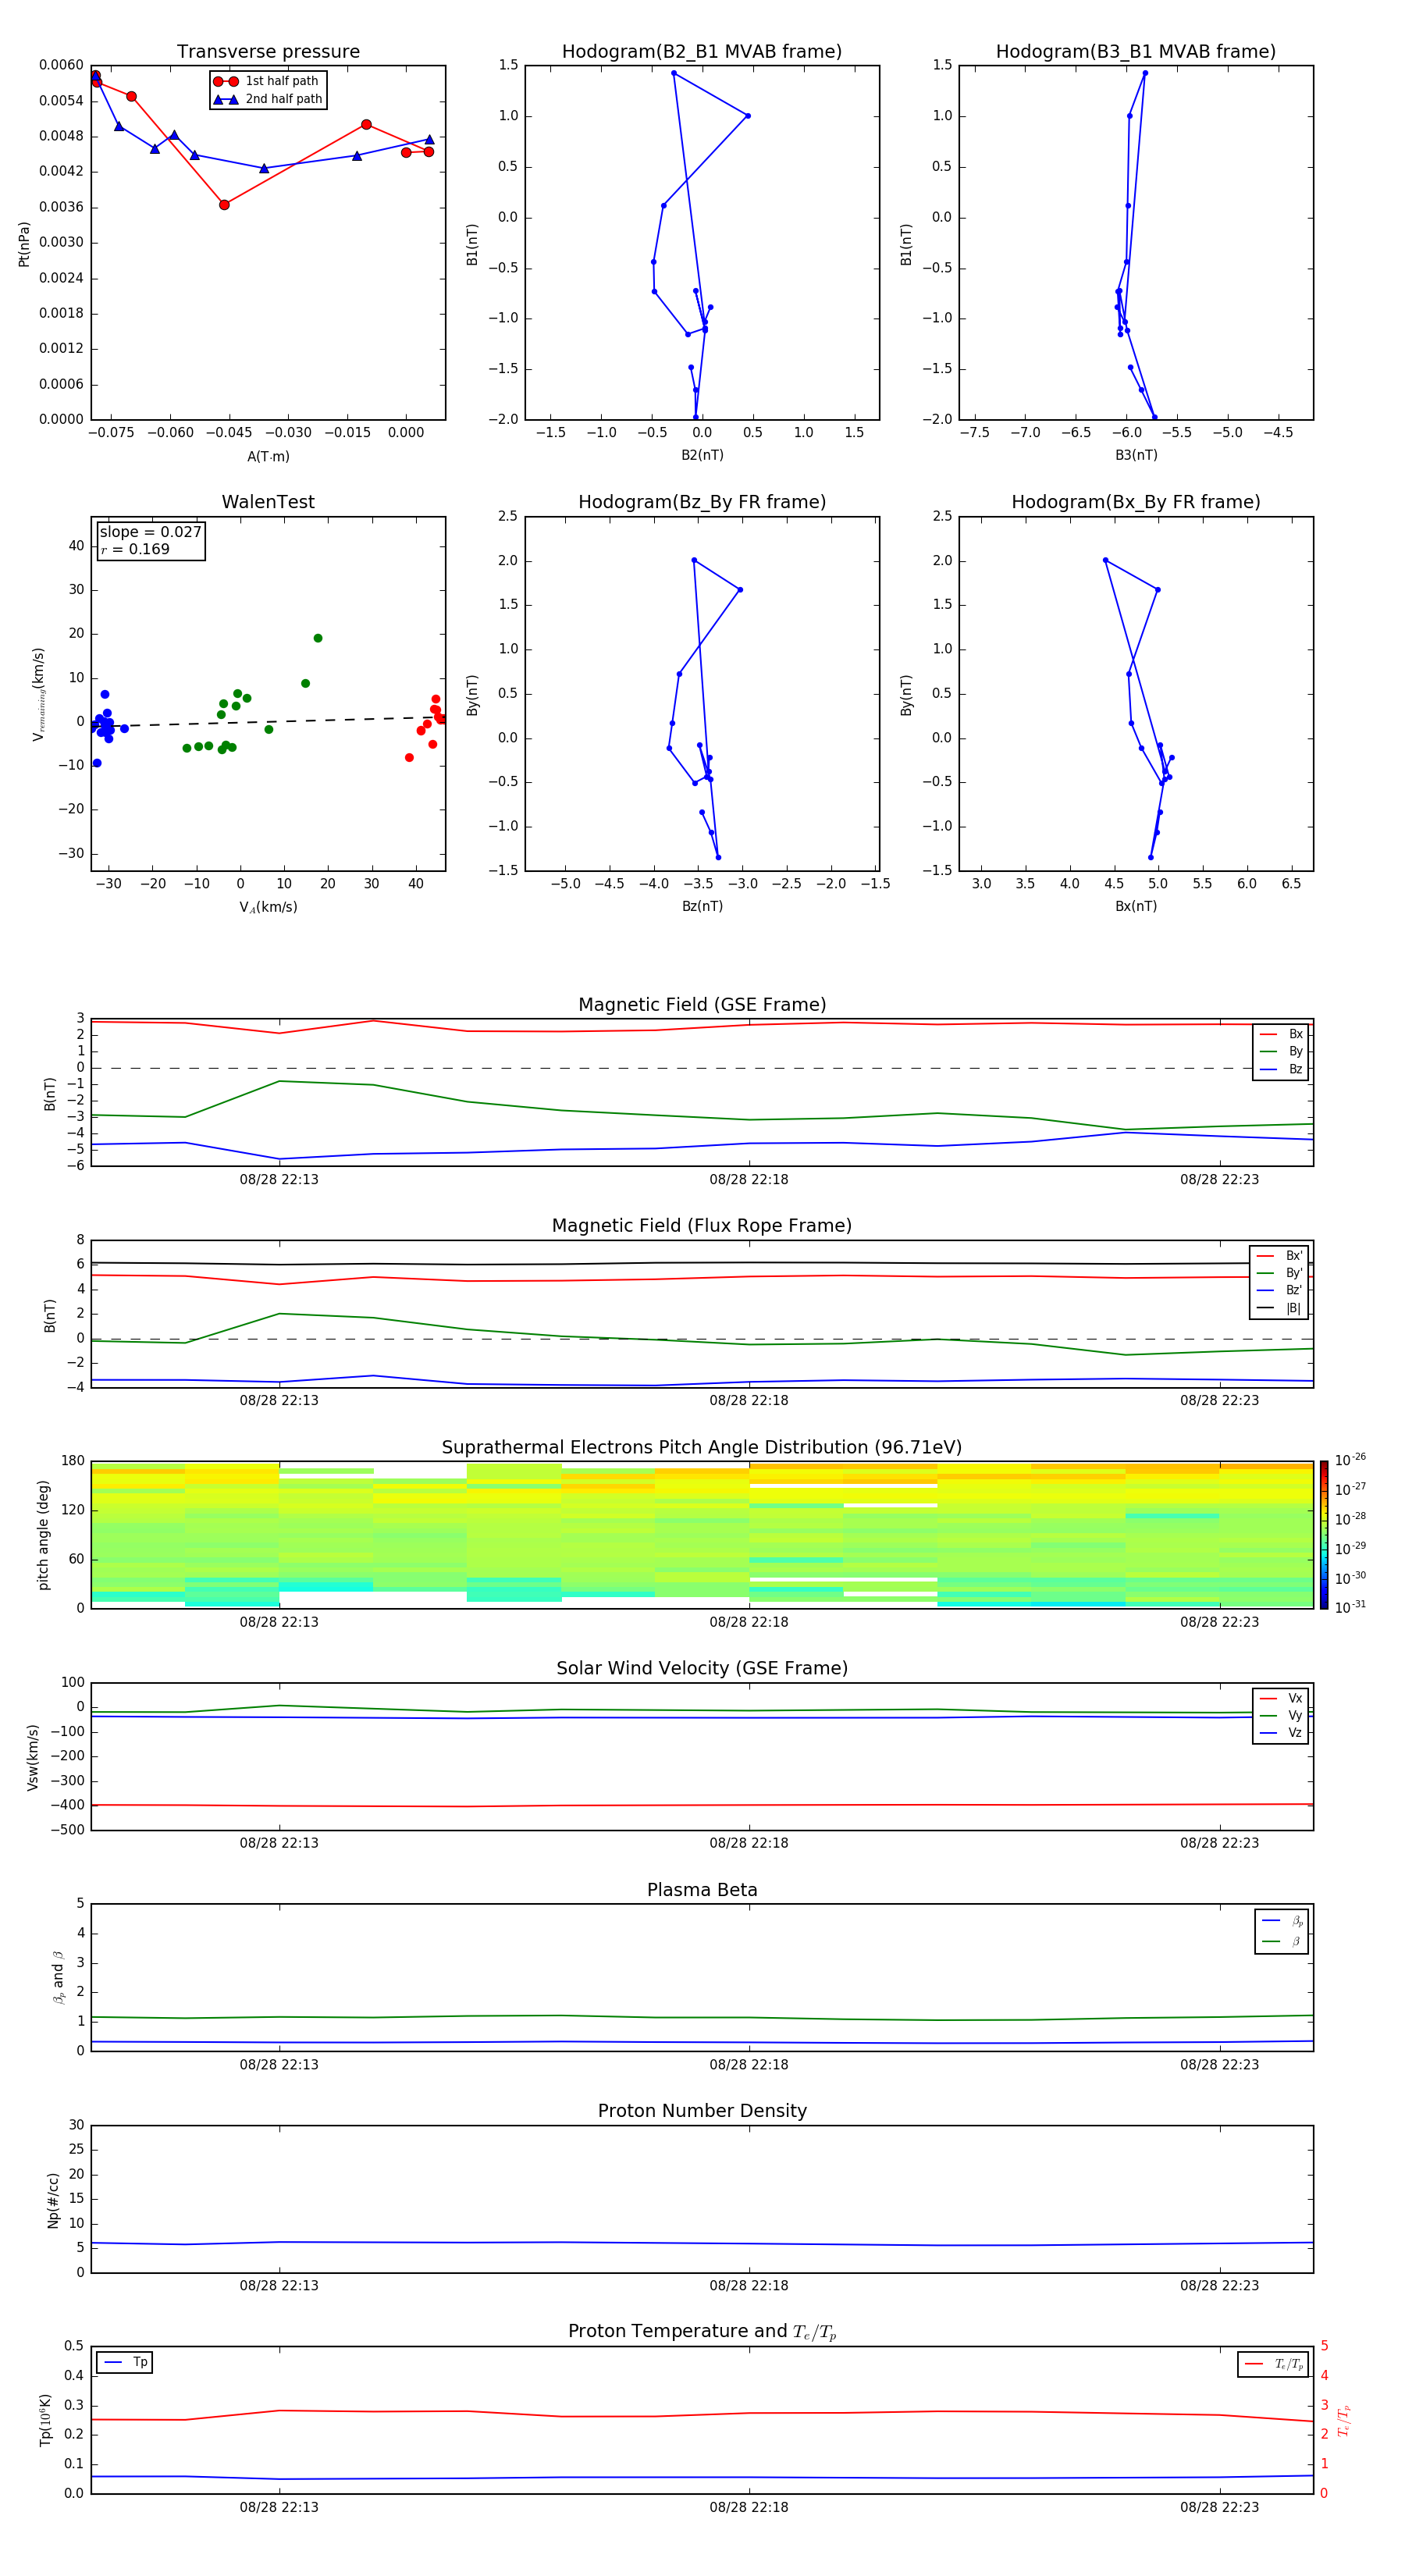
Task: Select '1st half path' legend entry
Action: point(267,81)
